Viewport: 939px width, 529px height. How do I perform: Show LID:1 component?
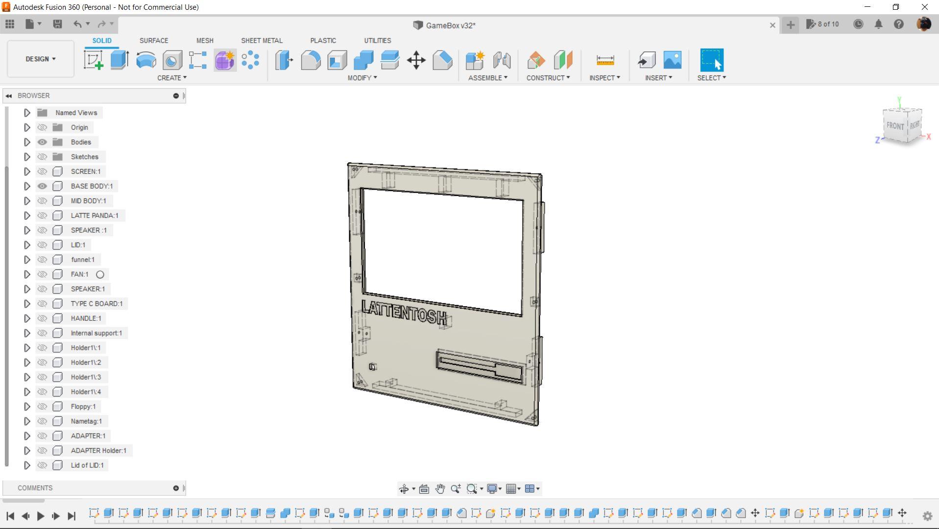pyautogui.click(x=42, y=245)
